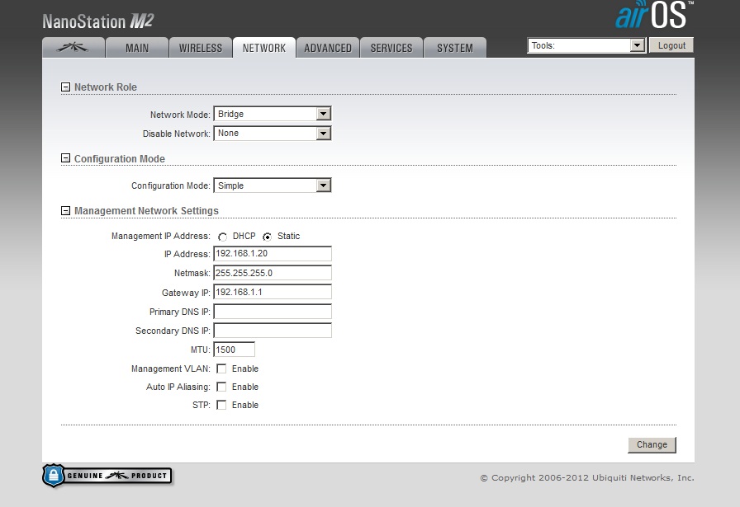
Task: Enable Auto IP Aliasing checkbox
Action: pos(221,387)
